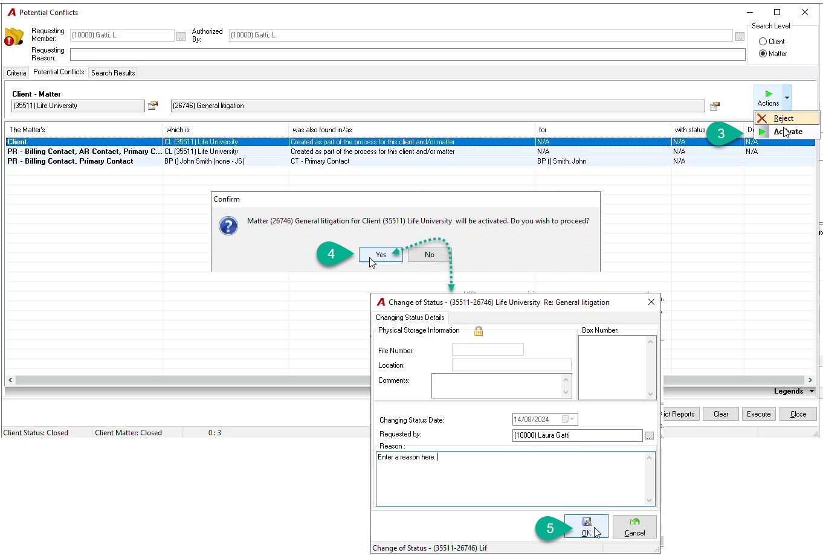Sort by 'with status' column header
This screenshot has width=823, height=556.
(x=708, y=130)
